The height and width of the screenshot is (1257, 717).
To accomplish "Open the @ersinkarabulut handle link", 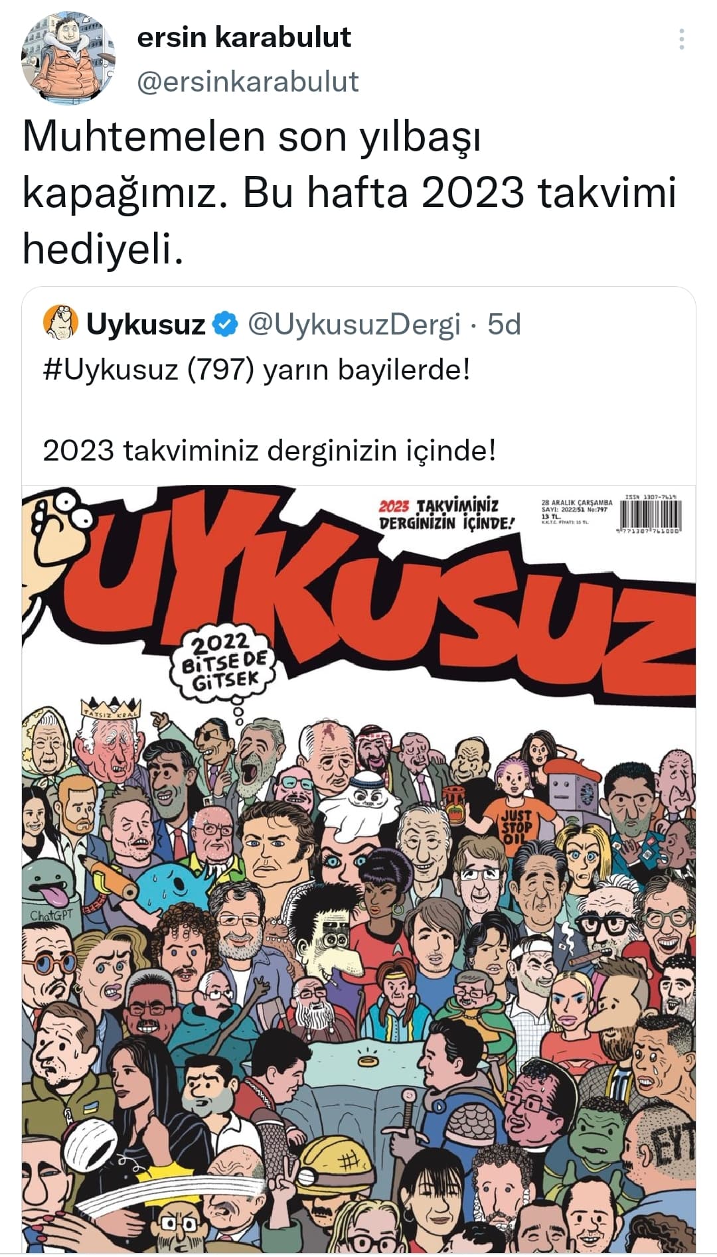I will coord(248,82).
